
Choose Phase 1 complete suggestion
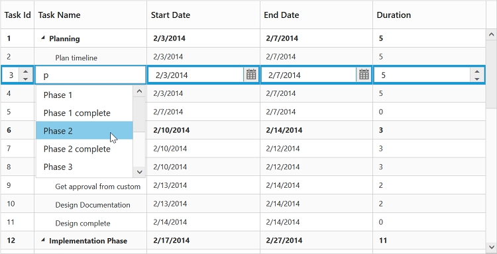point(84,112)
